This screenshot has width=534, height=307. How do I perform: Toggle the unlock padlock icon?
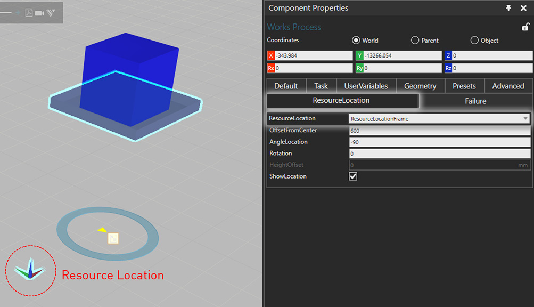[x=525, y=27]
